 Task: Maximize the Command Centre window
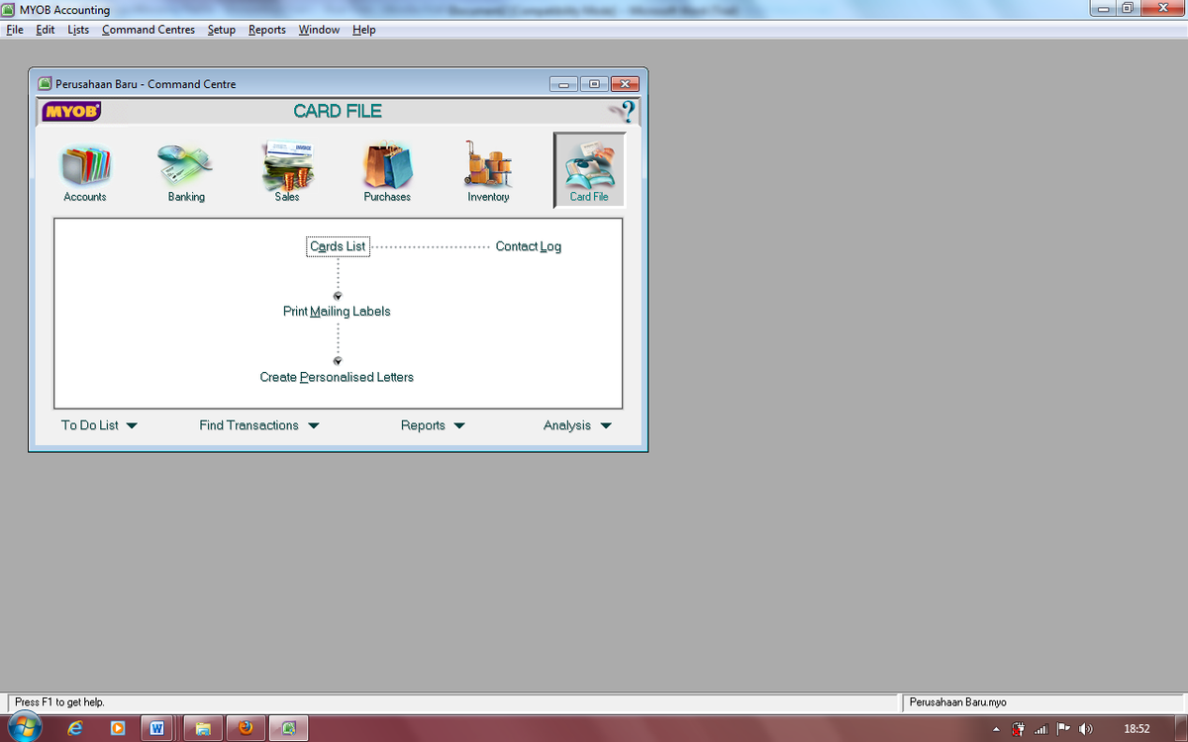[x=594, y=84]
